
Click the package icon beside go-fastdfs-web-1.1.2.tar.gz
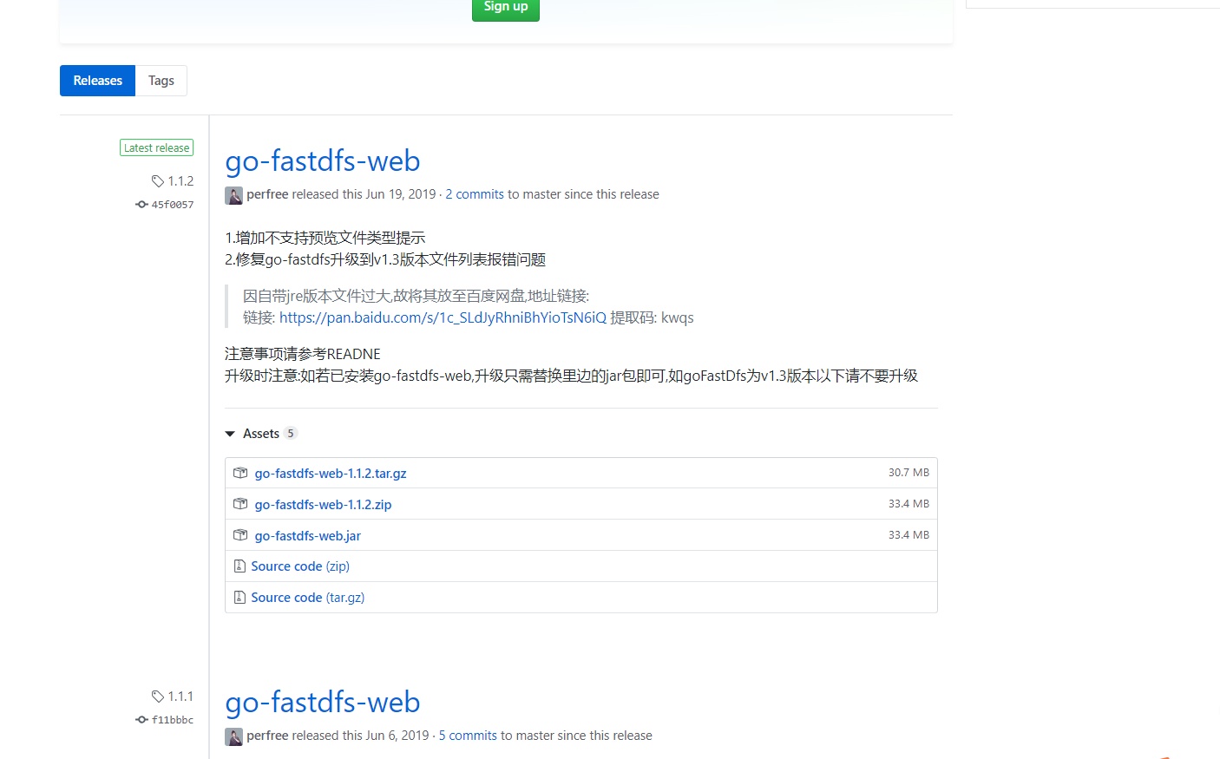(x=240, y=473)
